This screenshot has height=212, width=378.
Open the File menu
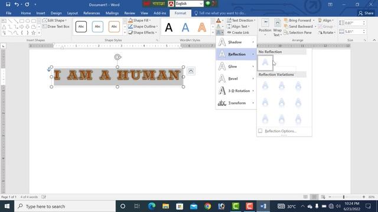click(x=9, y=13)
